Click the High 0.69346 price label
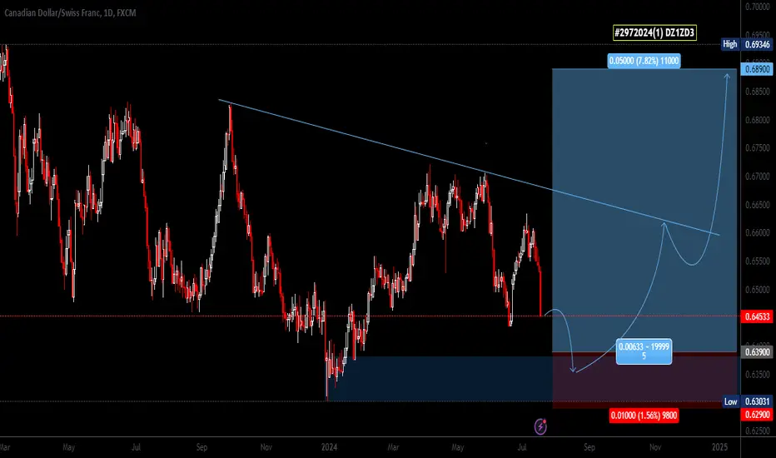The height and width of the screenshot is (458, 776). [x=747, y=44]
